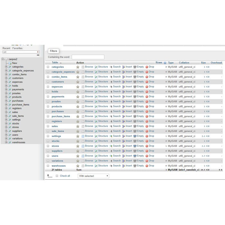Select registers in the navigation tree
This screenshot has width=225, height=225.
[17, 108]
